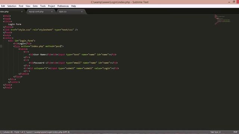
Task: Open the Goto menu
Action: 35,6
